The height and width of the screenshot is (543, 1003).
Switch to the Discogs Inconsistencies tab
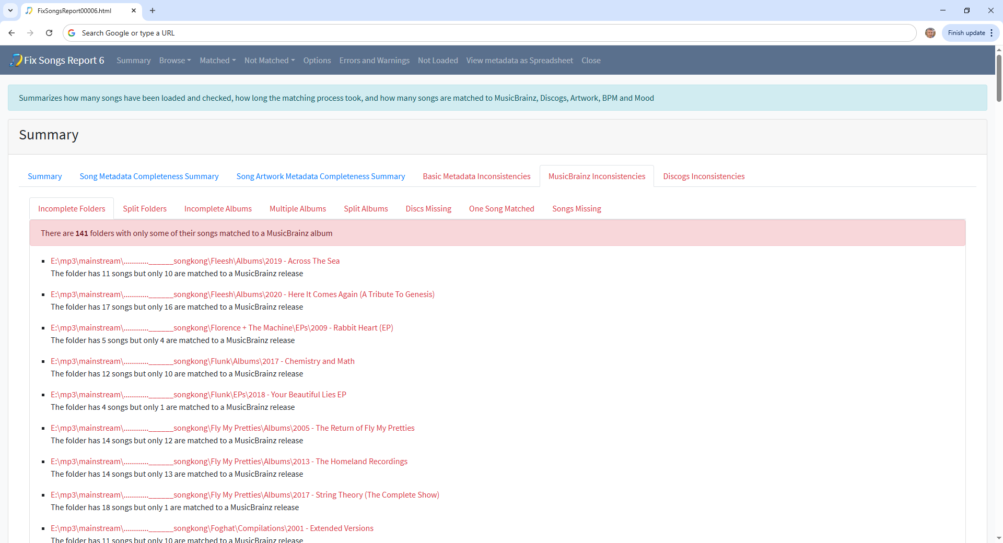pos(704,176)
